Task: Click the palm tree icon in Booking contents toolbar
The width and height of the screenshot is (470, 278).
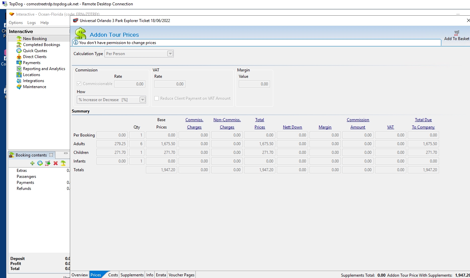Action: (63, 163)
